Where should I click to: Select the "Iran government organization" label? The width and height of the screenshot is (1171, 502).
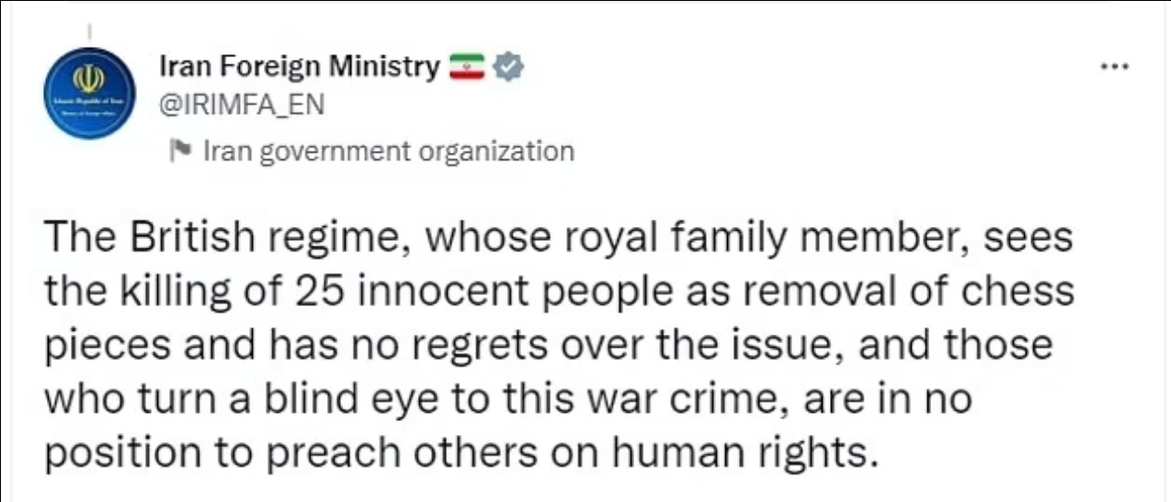click(x=387, y=150)
